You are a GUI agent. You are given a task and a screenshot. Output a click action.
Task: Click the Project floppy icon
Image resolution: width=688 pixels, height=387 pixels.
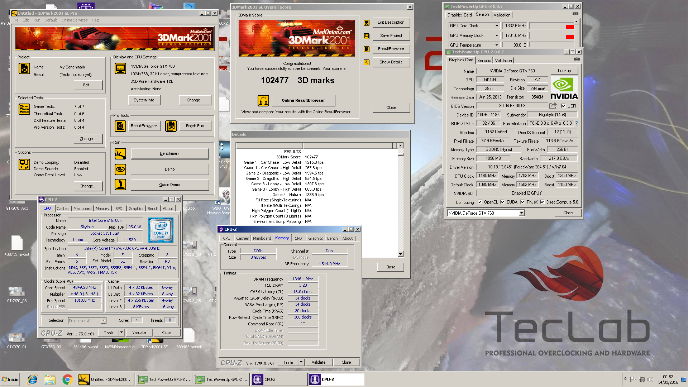tap(24, 68)
